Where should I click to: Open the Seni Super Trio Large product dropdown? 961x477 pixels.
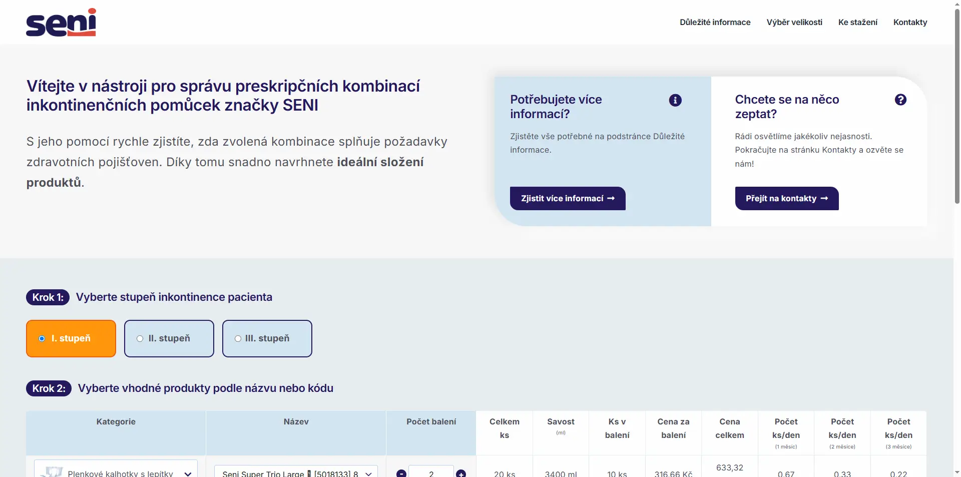pos(296,471)
